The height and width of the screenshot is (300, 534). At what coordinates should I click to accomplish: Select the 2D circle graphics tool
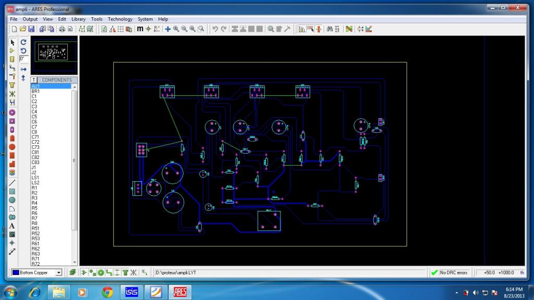click(x=13, y=200)
